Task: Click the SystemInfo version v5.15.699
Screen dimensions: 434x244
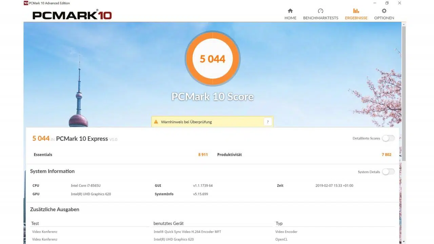Action: coord(200,194)
